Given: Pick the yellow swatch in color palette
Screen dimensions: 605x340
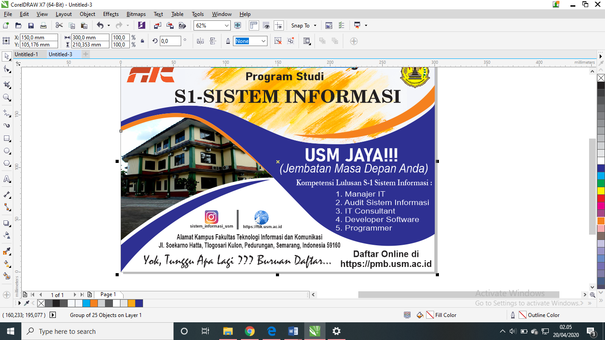Looking at the screenshot, I should click(601, 191).
